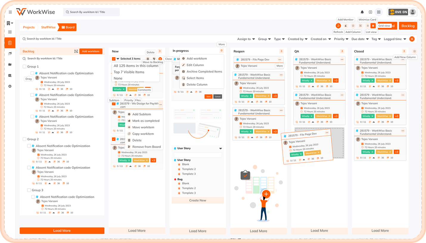Click the Add Column toolbar icon
Image resolution: width=426 pixels, height=243 pixels.
pos(353,26)
